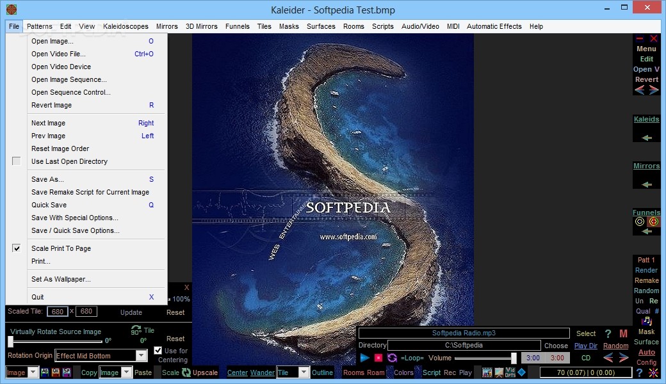Click the colorful starburst icon at bottom right
666x384 pixels.
tap(654, 373)
